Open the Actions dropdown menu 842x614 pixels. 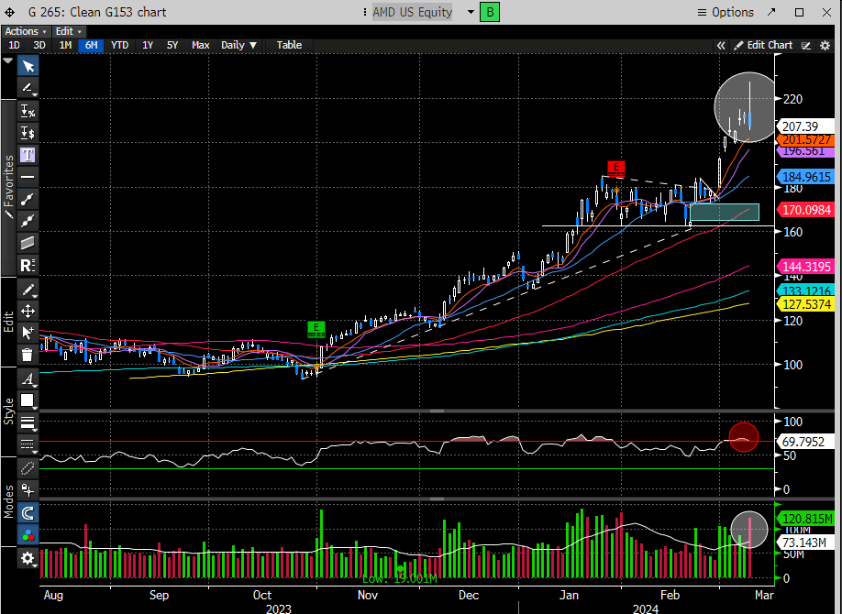click(25, 31)
